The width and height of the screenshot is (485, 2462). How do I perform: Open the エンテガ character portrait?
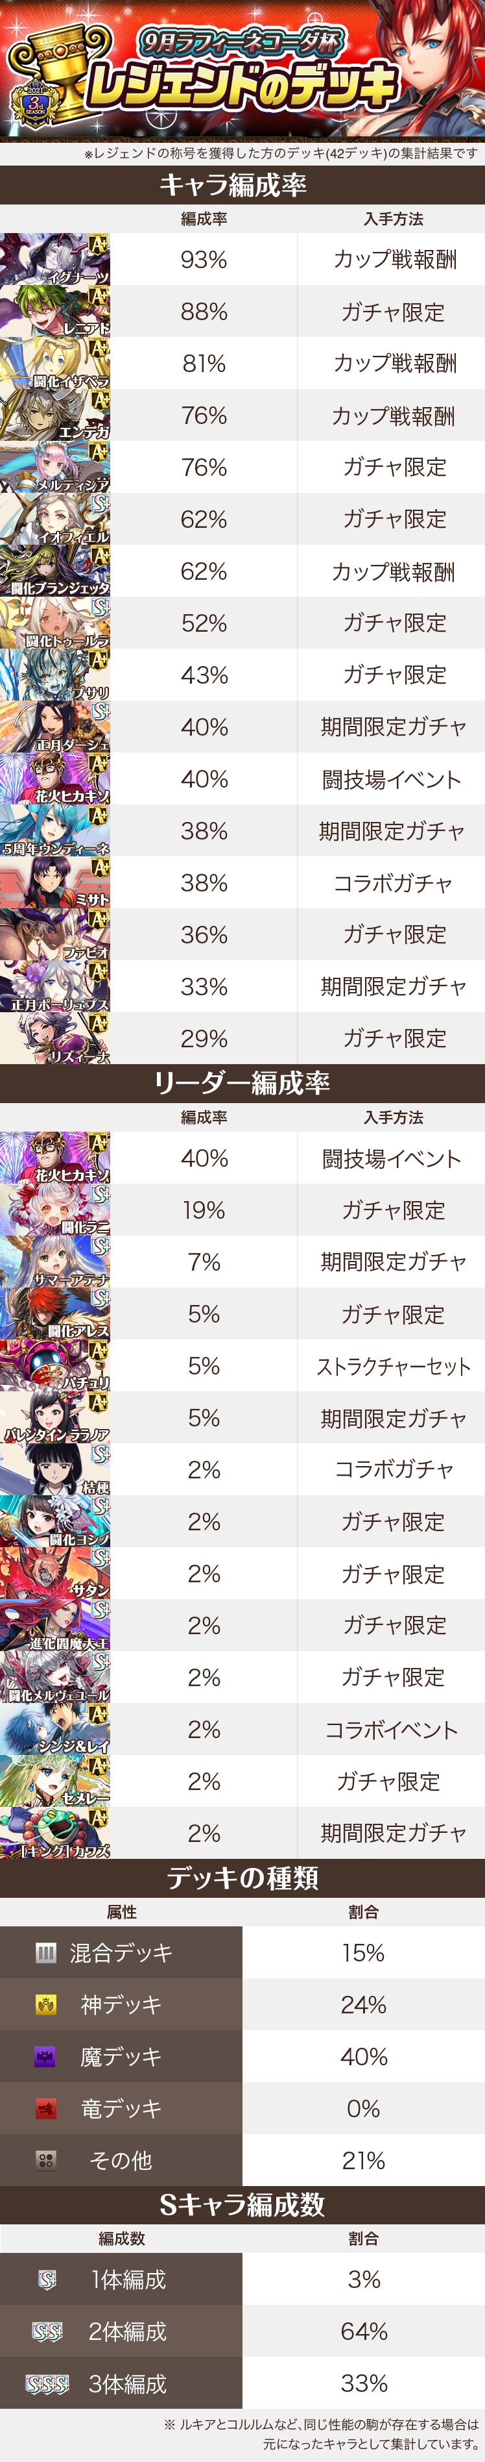(54, 416)
